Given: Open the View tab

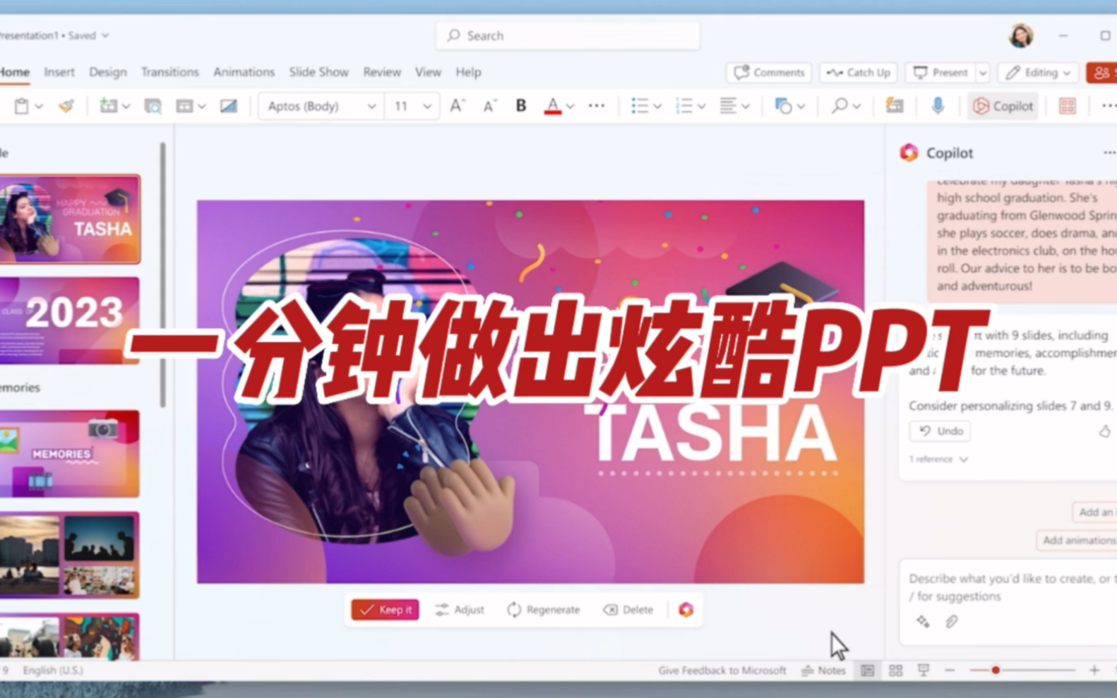Looking at the screenshot, I should (x=428, y=72).
